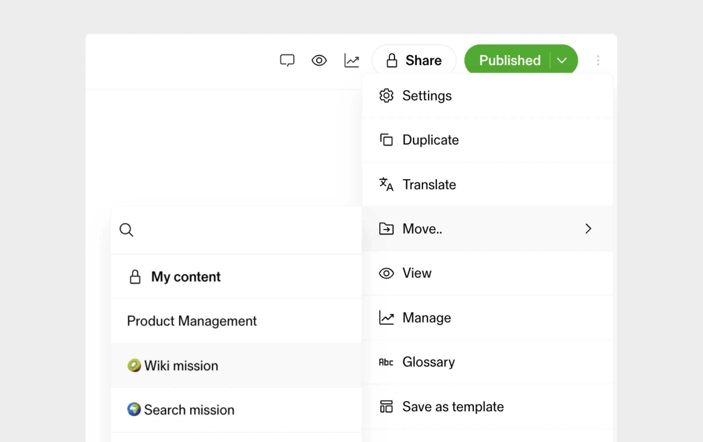The height and width of the screenshot is (442, 703).
Task: Click the Save as template layout icon
Action: click(x=386, y=407)
